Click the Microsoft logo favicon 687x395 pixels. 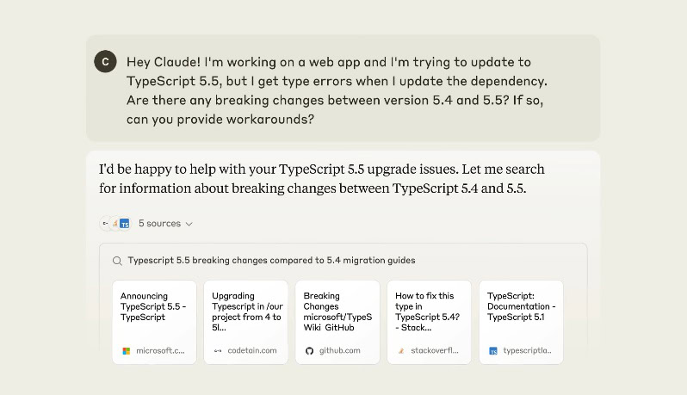point(127,351)
